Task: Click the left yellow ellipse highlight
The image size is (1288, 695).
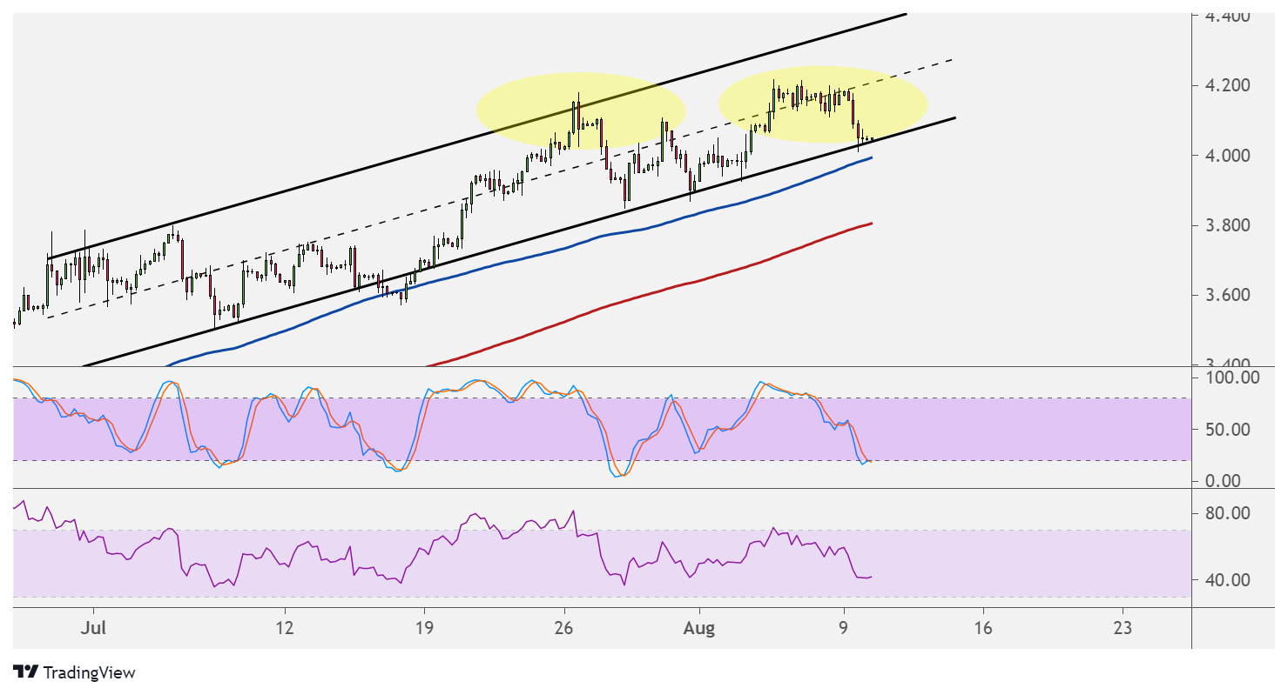Action: (581, 110)
